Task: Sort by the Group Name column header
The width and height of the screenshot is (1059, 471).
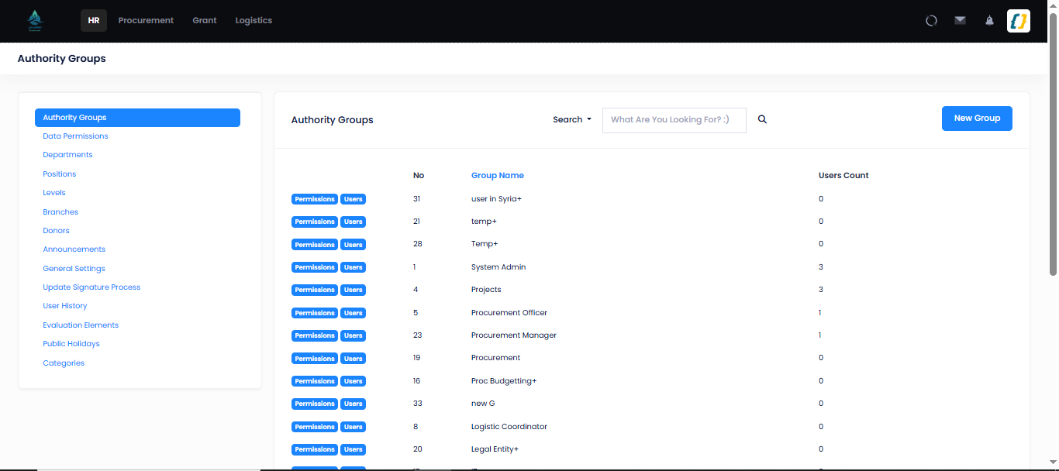Action: click(498, 176)
